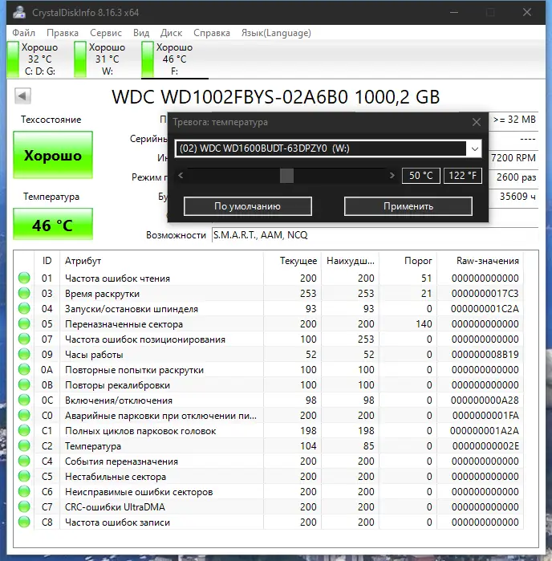Open the Сервис menu

pyautogui.click(x=106, y=33)
